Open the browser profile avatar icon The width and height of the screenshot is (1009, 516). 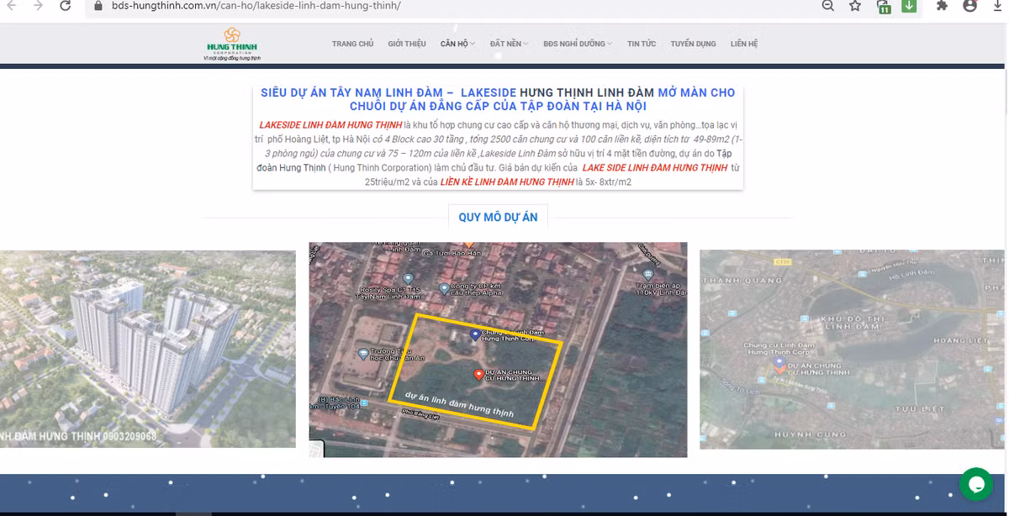click(x=969, y=6)
